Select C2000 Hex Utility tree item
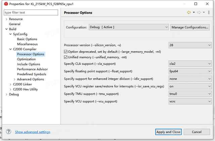 click(x=25, y=90)
